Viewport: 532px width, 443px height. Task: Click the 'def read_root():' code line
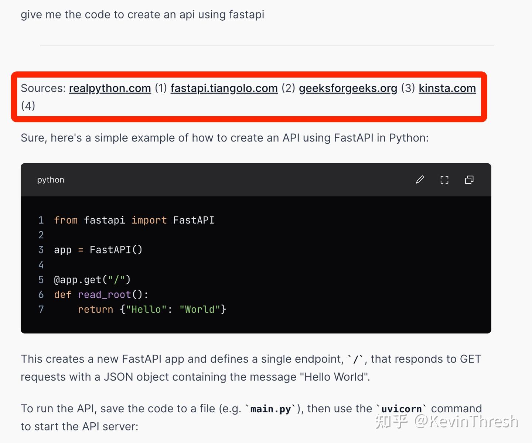pyautogui.click(x=101, y=294)
